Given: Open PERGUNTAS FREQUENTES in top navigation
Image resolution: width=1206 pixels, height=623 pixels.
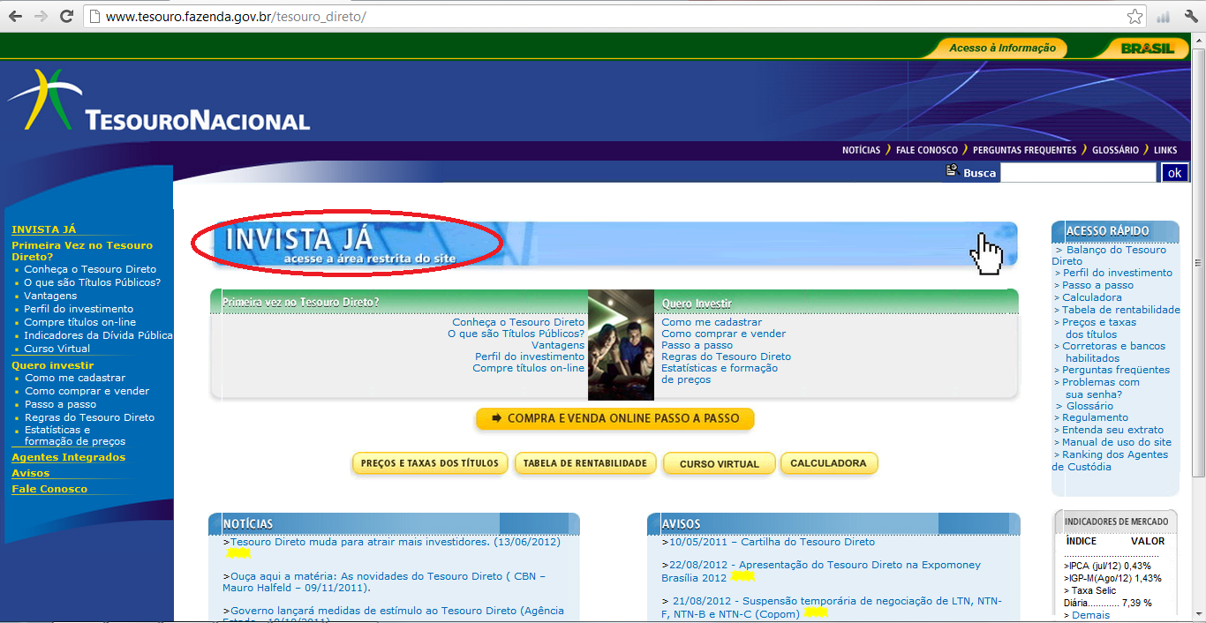Looking at the screenshot, I should pyautogui.click(x=1025, y=150).
